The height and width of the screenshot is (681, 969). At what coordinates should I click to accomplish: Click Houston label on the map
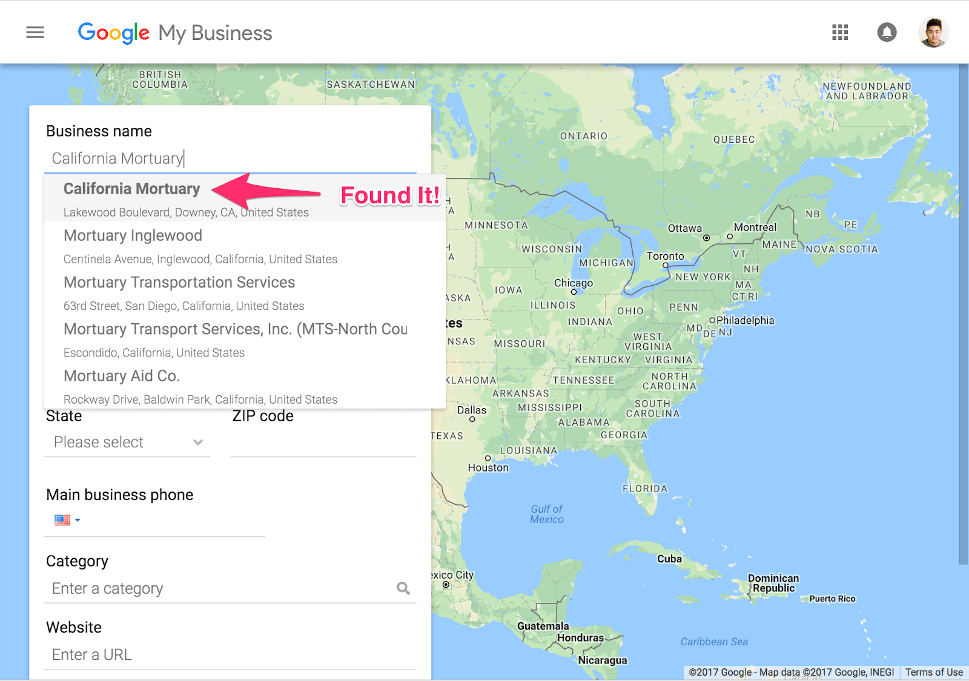[488, 468]
